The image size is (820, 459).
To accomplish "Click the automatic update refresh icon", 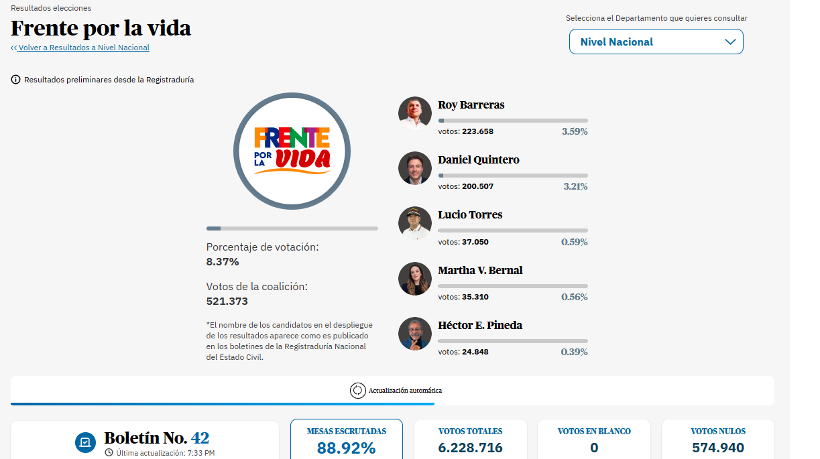I will pyautogui.click(x=357, y=390).
